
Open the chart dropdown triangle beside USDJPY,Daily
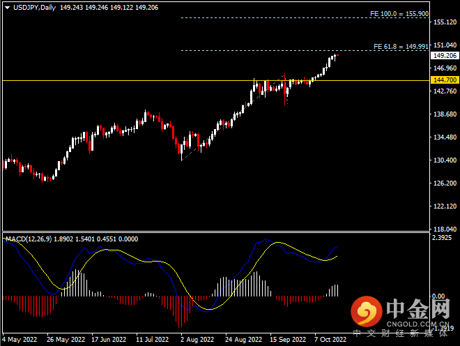pos(8,8)
